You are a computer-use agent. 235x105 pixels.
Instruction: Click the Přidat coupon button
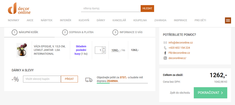[x=69, y=79]
